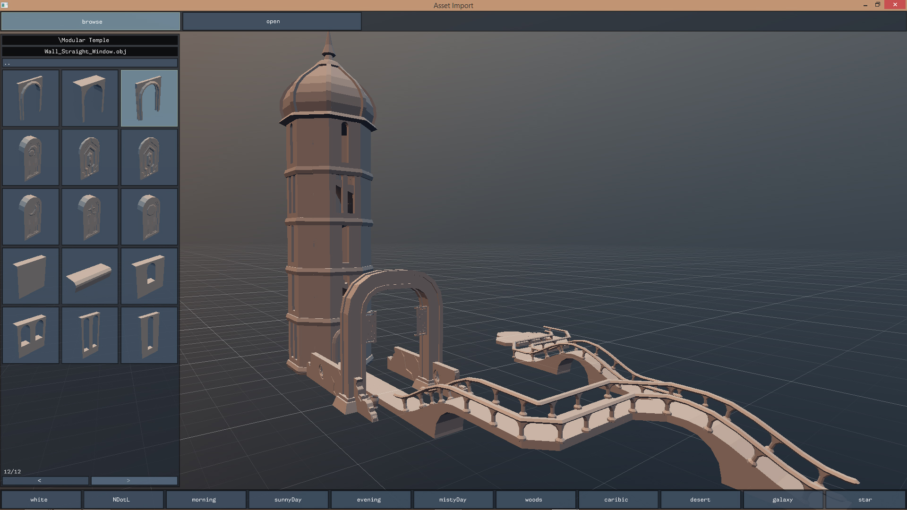Screen dimensions: 907x510
Task: Switch environment to star
Action: [x=865, y=500]
